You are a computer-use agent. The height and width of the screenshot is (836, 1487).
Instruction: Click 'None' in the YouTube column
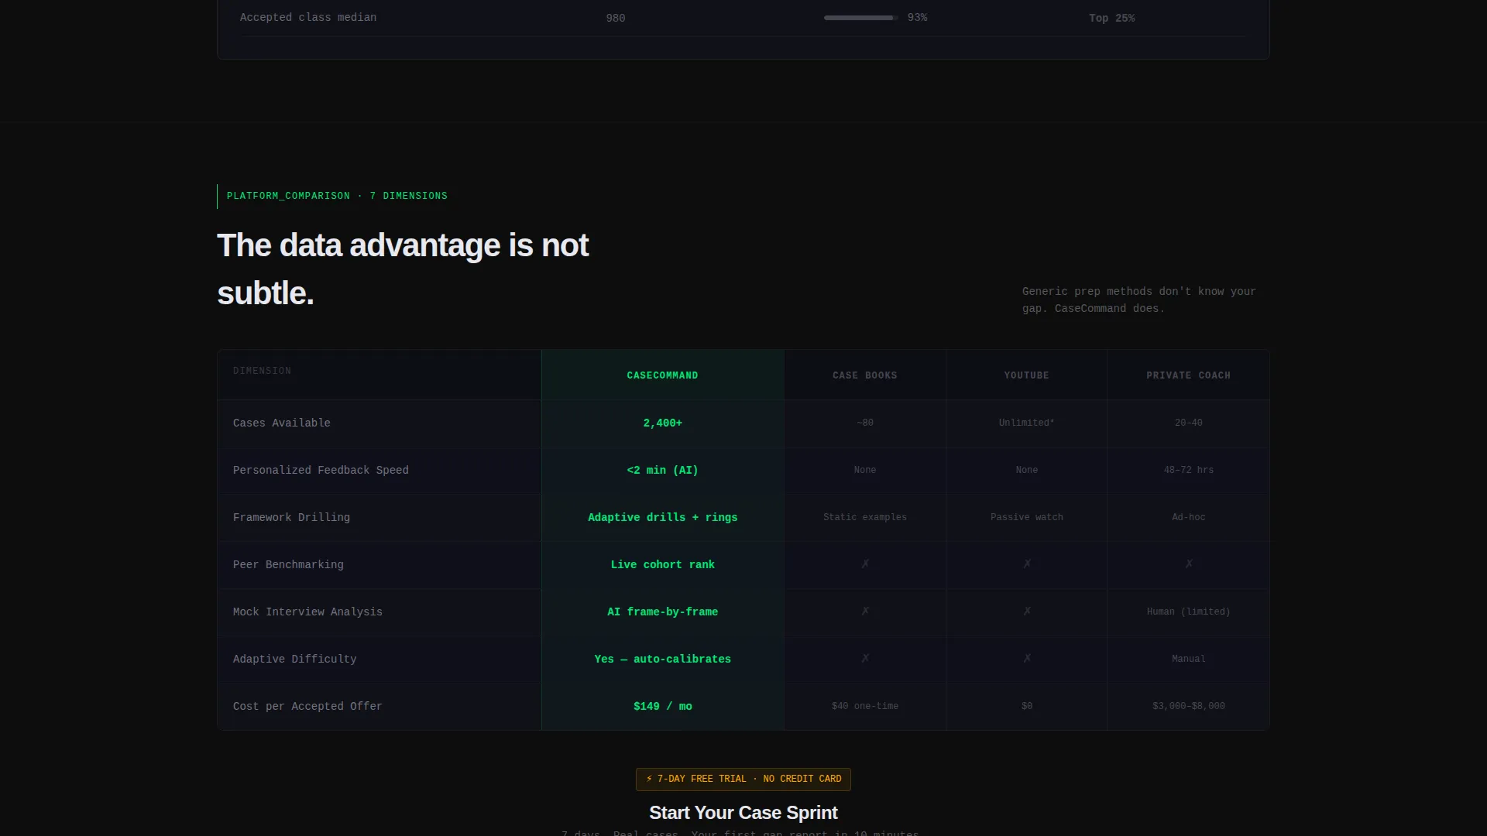click(1027, 470)
